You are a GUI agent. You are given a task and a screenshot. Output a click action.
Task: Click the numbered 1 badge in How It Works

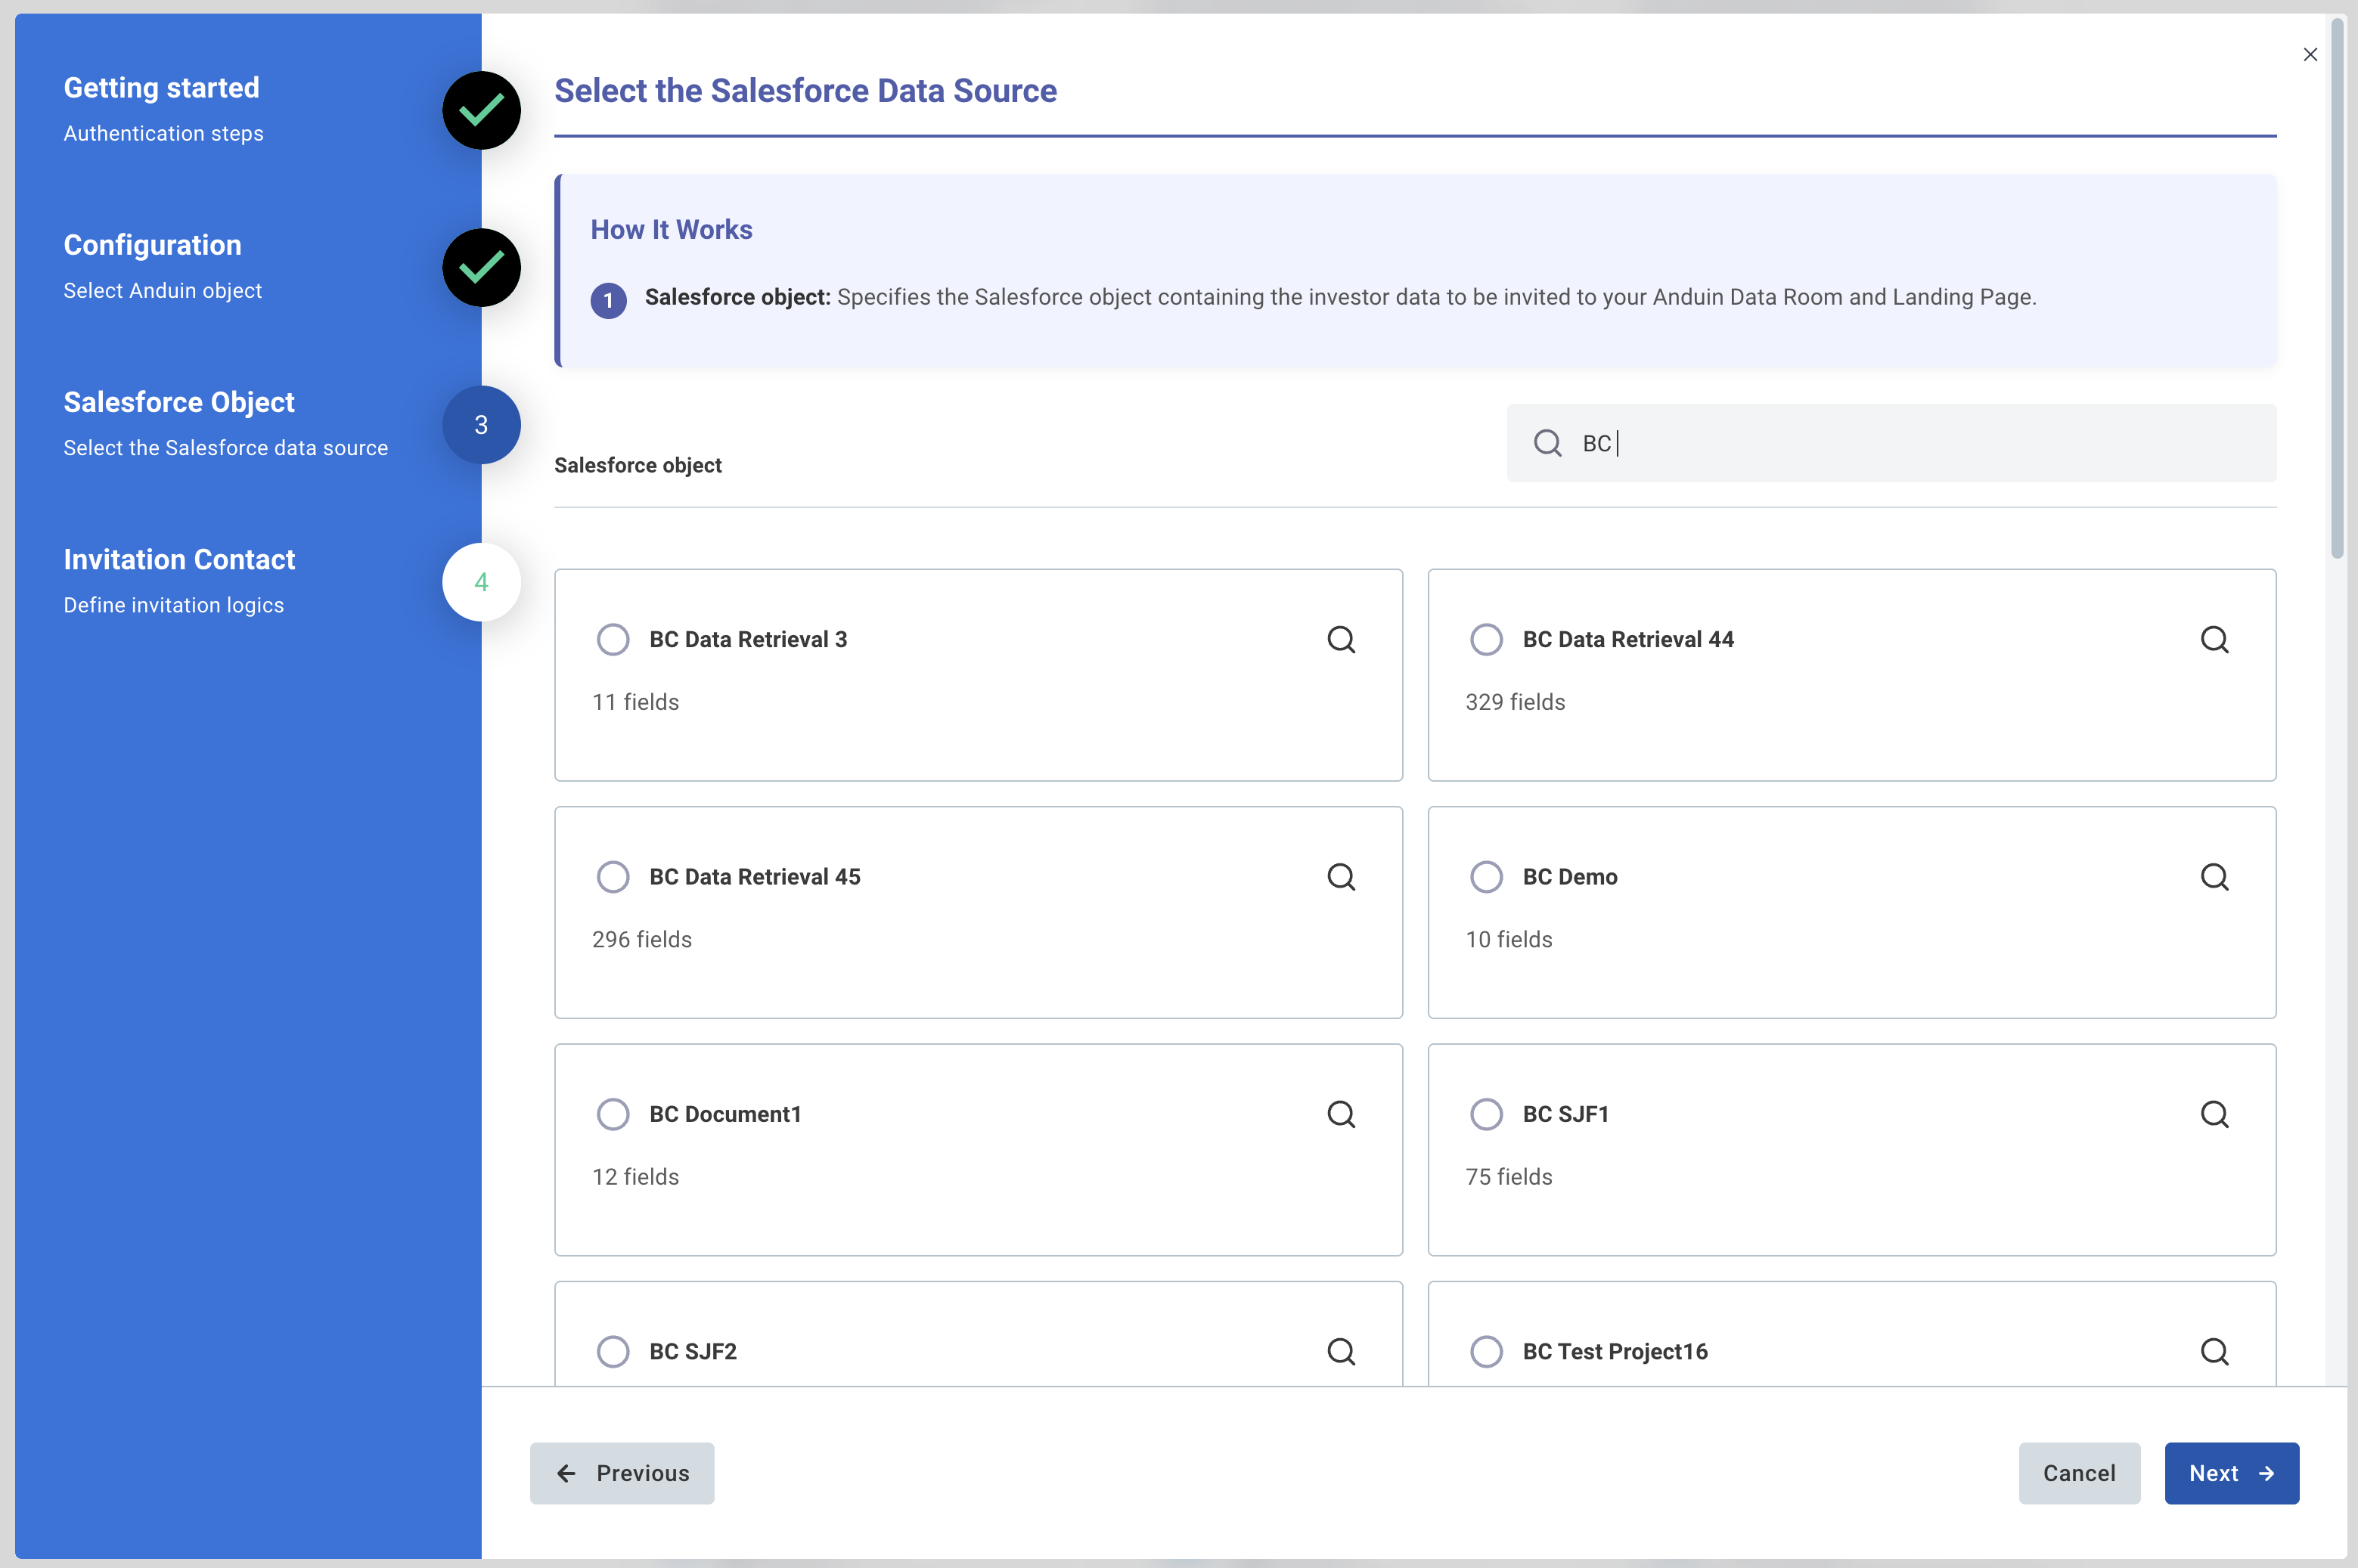pos(608,300)
